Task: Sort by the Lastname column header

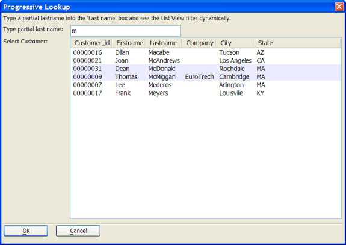Action: tap(164, 43)
